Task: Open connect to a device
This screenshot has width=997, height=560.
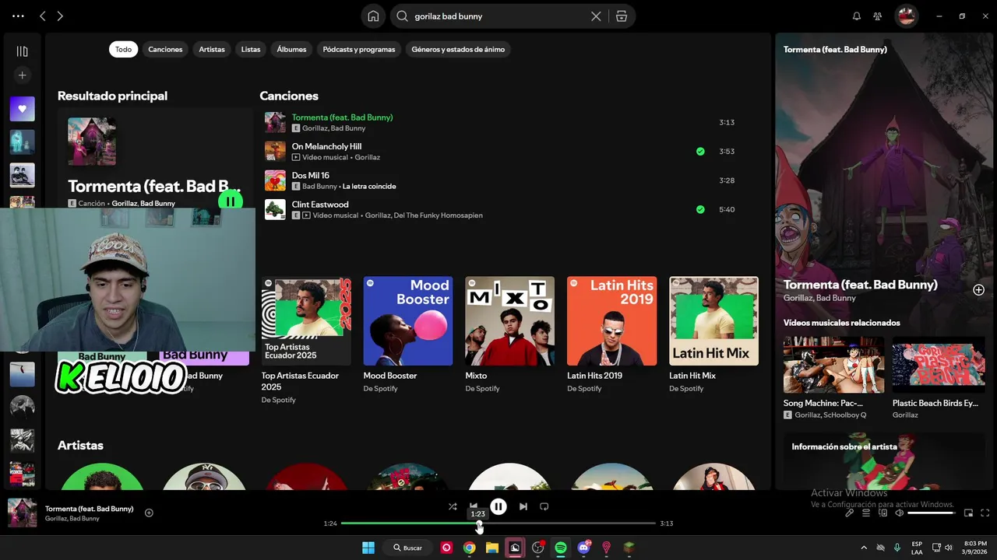Action: 883,513
